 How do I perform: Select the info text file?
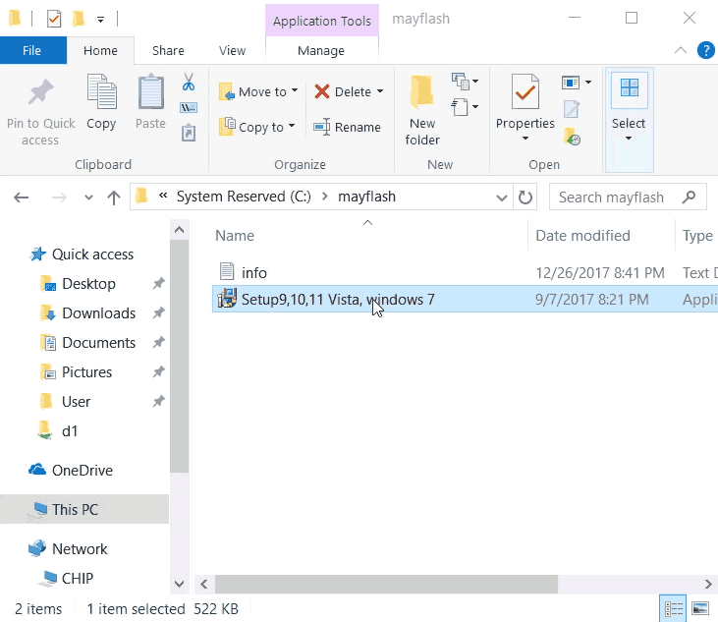[254, 272]
